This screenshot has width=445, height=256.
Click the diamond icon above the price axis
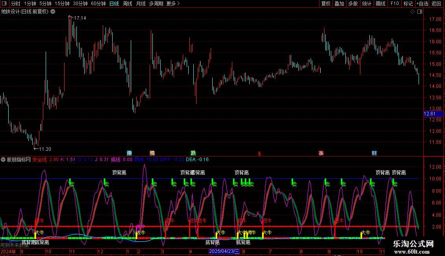(412, 12)
